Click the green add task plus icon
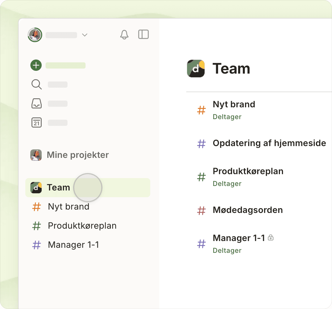This screenshot has height=309, width=332. [x=36, y=65]
